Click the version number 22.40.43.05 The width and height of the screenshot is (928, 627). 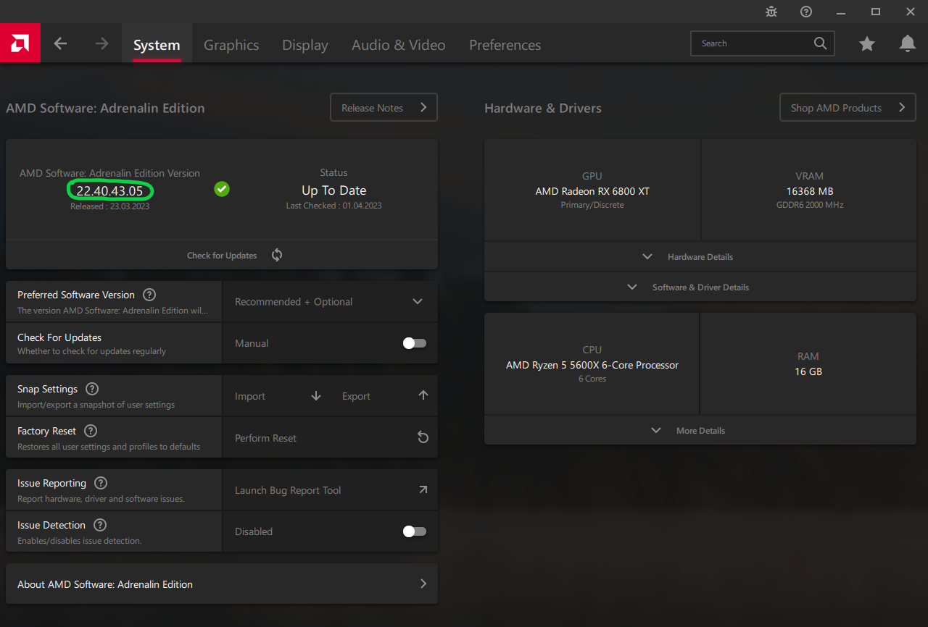tap(109, 191)
